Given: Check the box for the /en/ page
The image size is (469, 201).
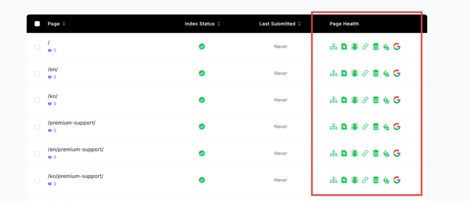Looking at the screenshot, I should [x=37, y=74].
